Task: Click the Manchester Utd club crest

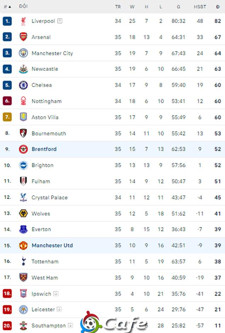Action: (23, 245)
